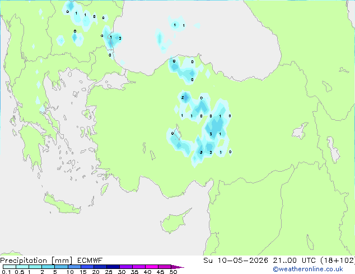Click the '0.1' legend scale label
The image size is (355, 274).
(x=6, y=272)
